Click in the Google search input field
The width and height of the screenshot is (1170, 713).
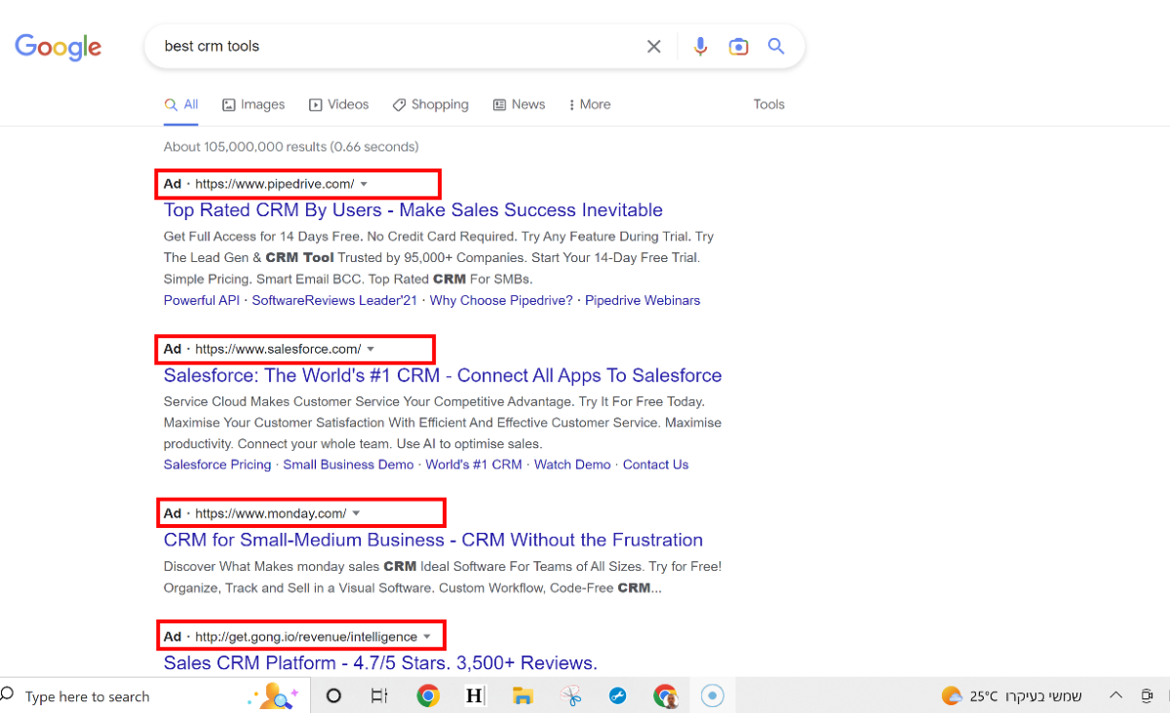(400, 46)
